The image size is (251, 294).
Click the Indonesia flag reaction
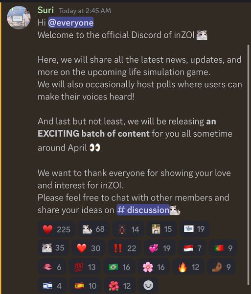coord(193,248)
